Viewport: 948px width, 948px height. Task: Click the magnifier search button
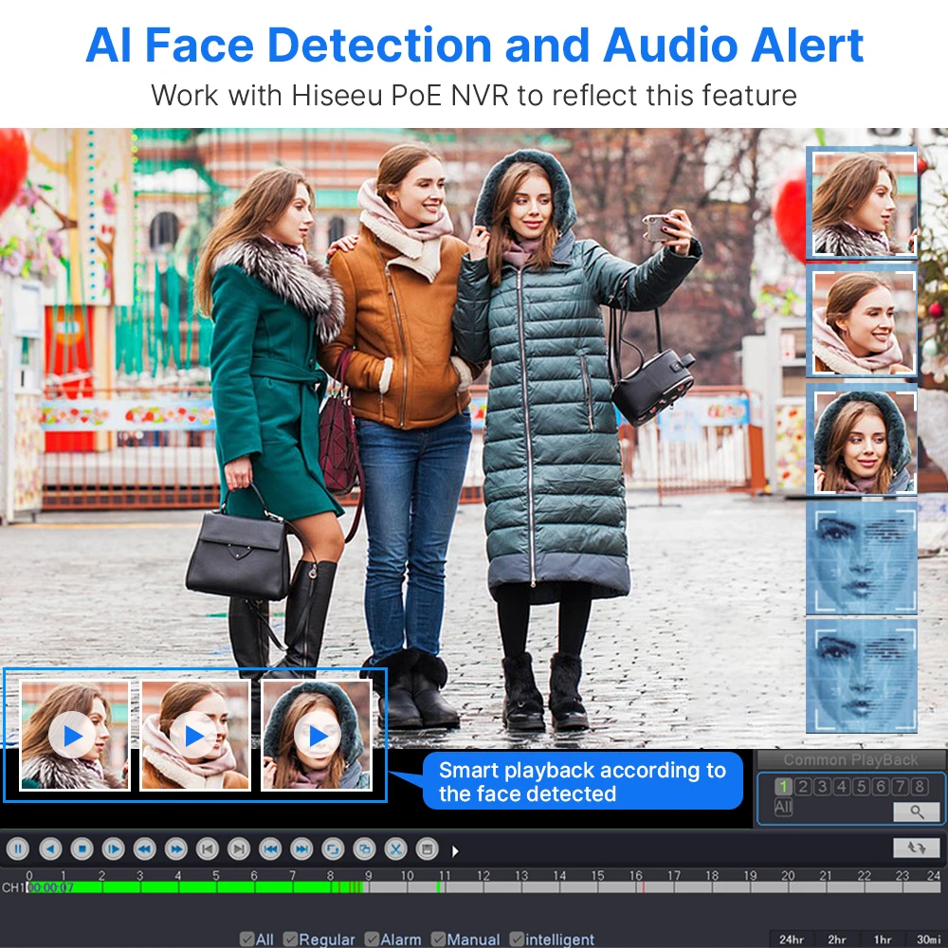pos(916,811)
